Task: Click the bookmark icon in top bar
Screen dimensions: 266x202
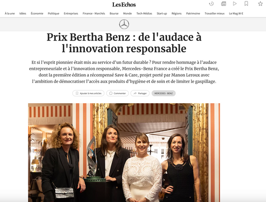Action: 246,3
